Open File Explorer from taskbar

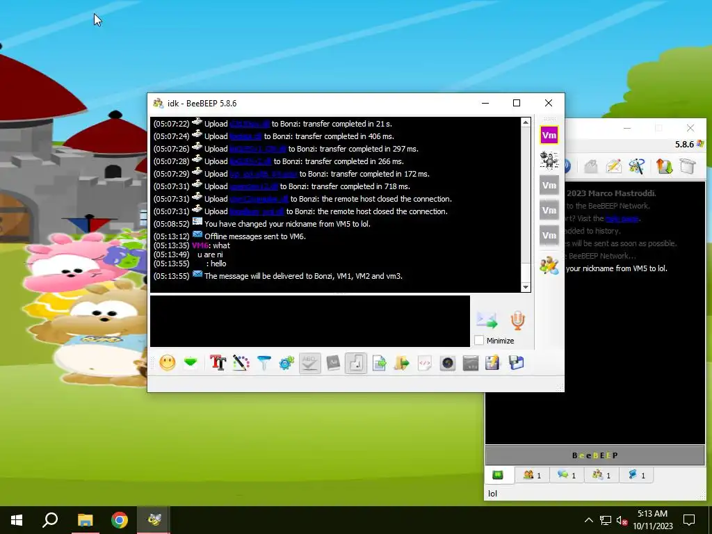pos(85,520)
